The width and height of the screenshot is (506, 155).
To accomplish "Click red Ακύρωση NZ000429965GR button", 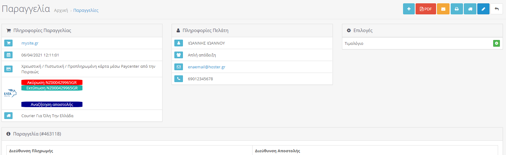I will (52, 82).
